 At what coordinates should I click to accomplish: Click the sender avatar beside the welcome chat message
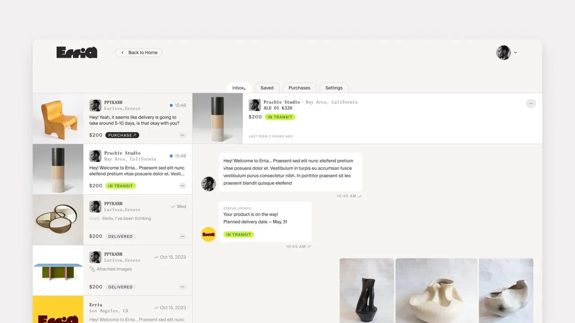click(x=208, y=183)
